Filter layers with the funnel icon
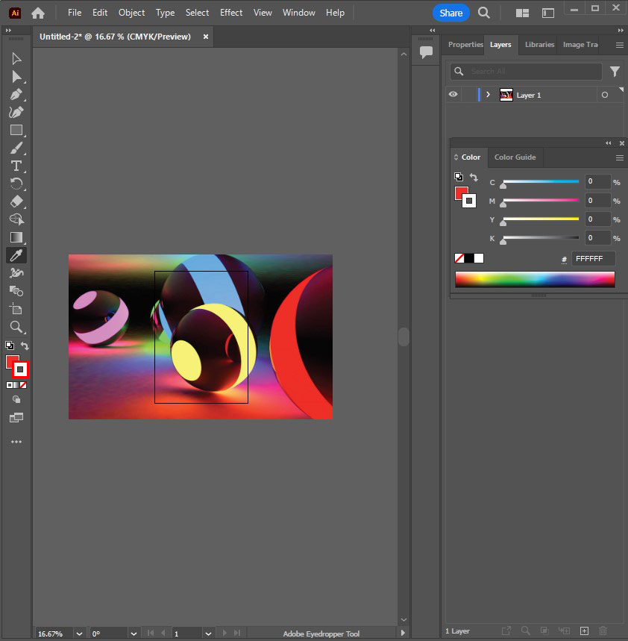 (615, 72)
